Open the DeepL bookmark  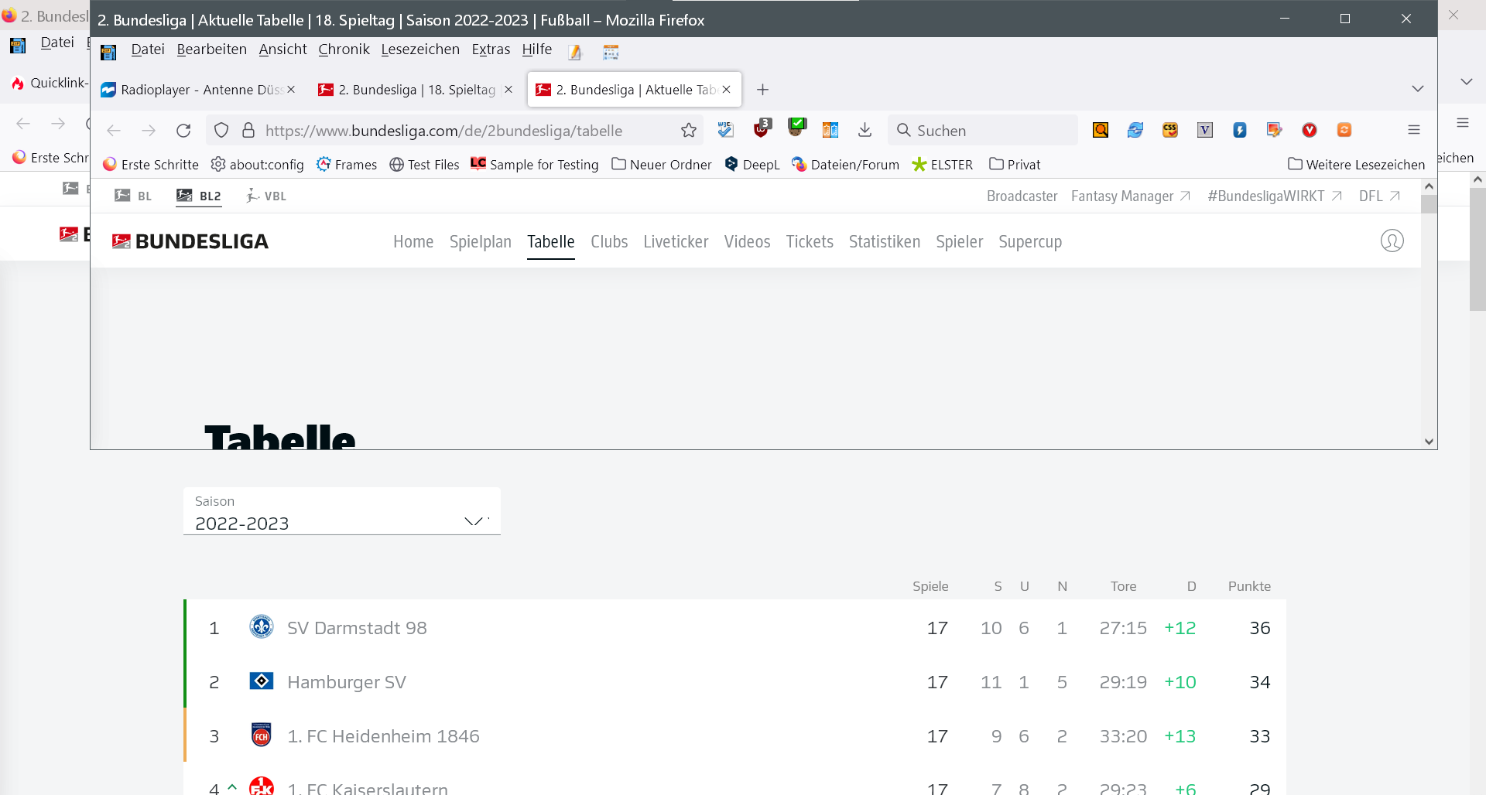click(x=752, y=165)
